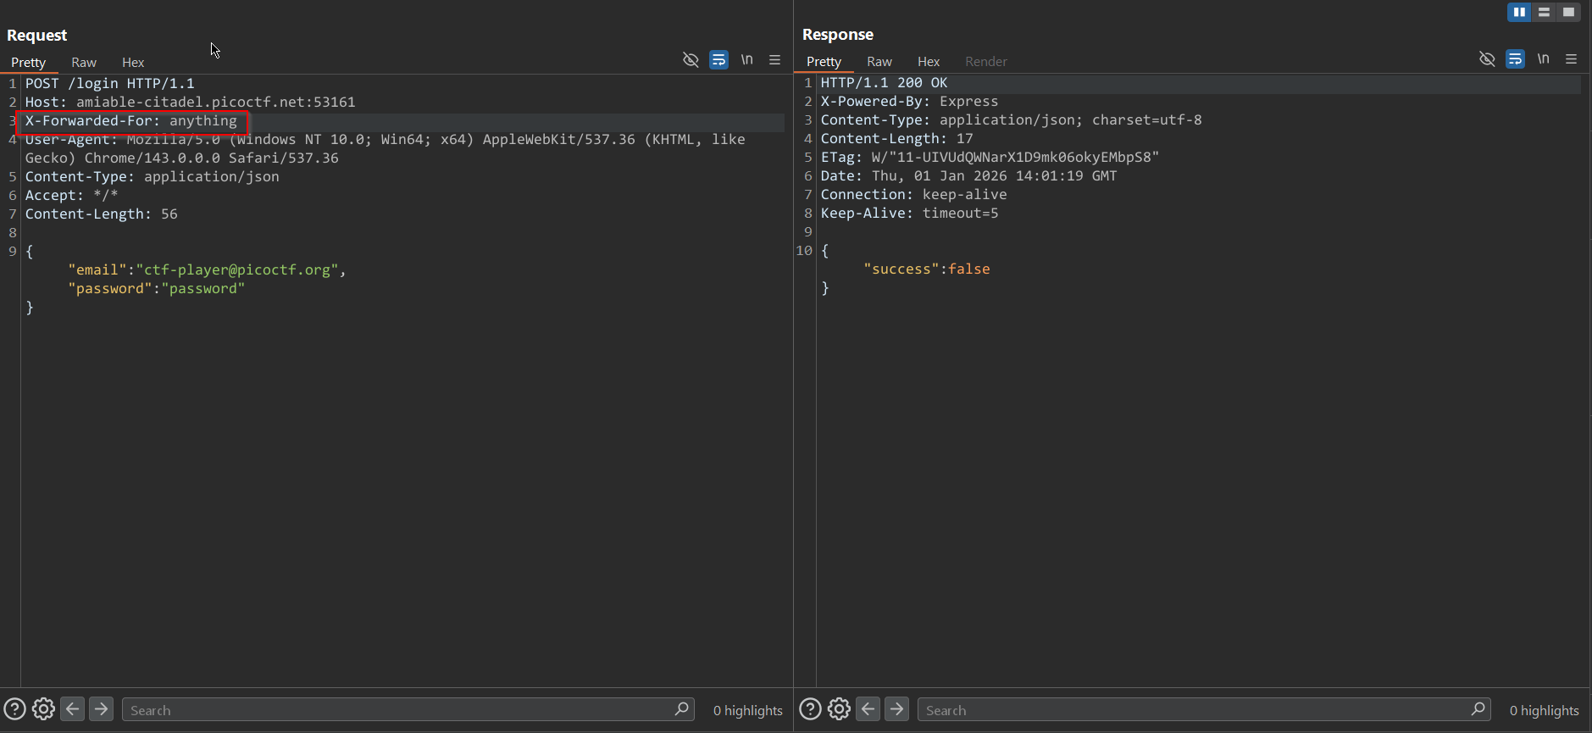This screenshot has height=733, width=1592.
Task: Click the Request search input field
Action: pos(398,710)
